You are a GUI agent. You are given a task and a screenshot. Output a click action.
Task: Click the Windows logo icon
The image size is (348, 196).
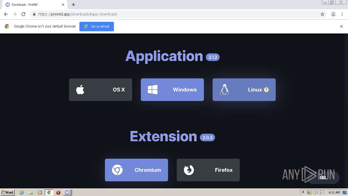(x=153, y=90)
